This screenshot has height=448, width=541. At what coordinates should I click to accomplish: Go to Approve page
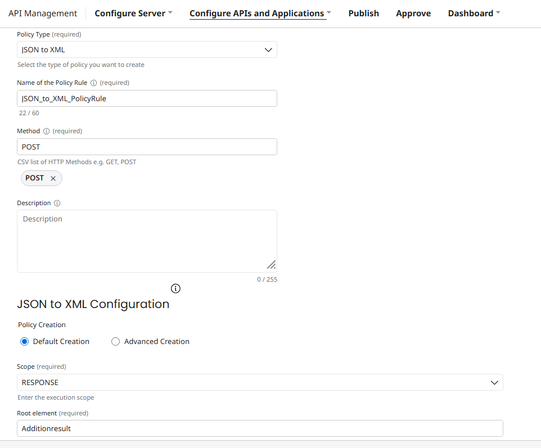(x=413, y=13)
